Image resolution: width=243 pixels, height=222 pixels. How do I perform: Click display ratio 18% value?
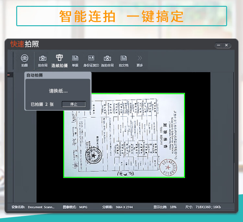tap(173, 207)
